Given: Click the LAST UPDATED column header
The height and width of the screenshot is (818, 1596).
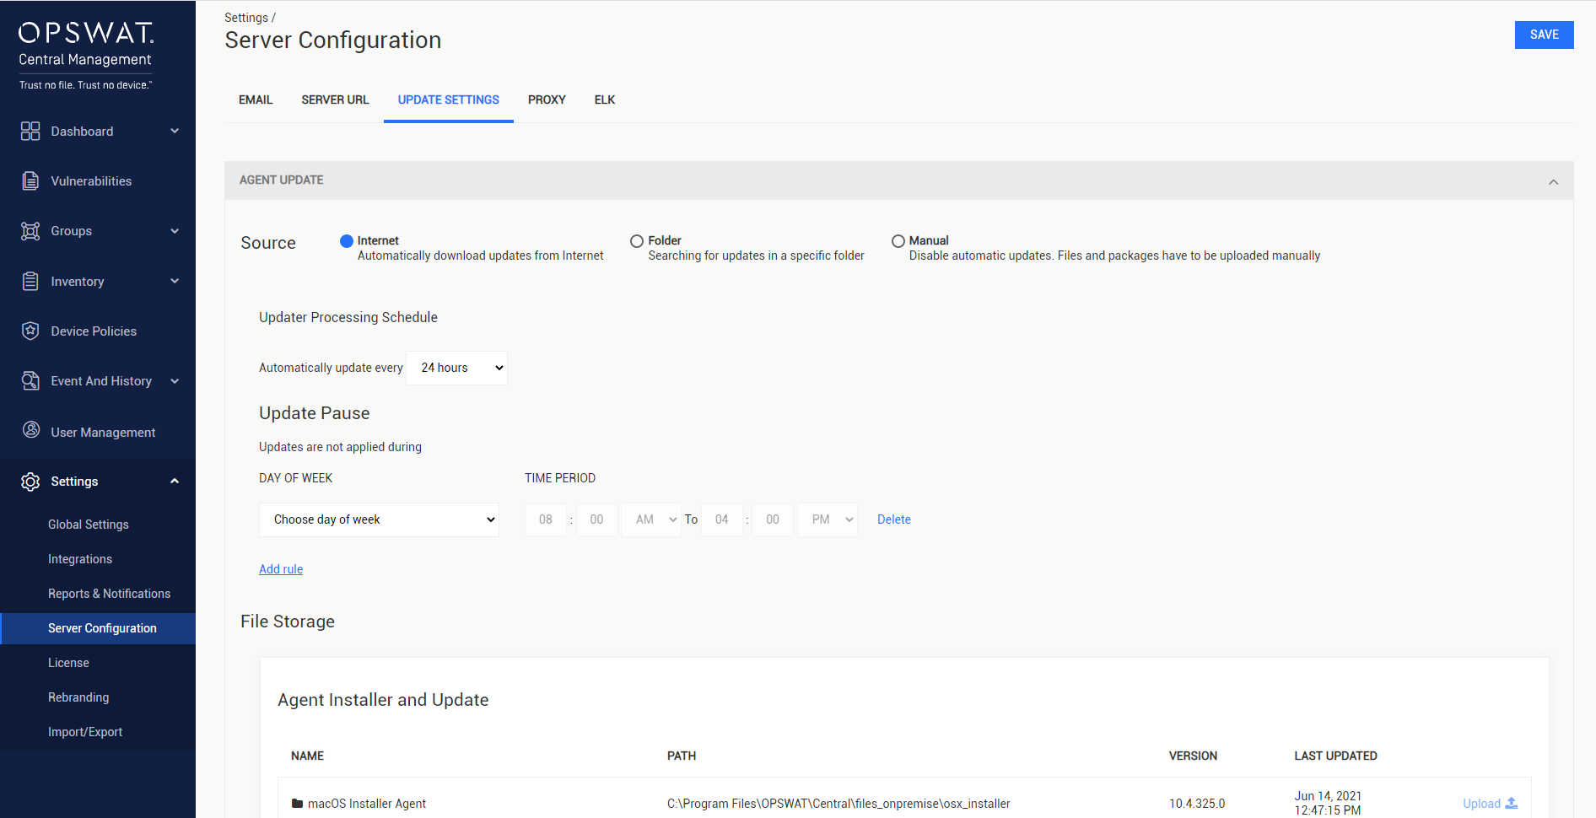Looking at the screenshot, I should point(1335,756).
